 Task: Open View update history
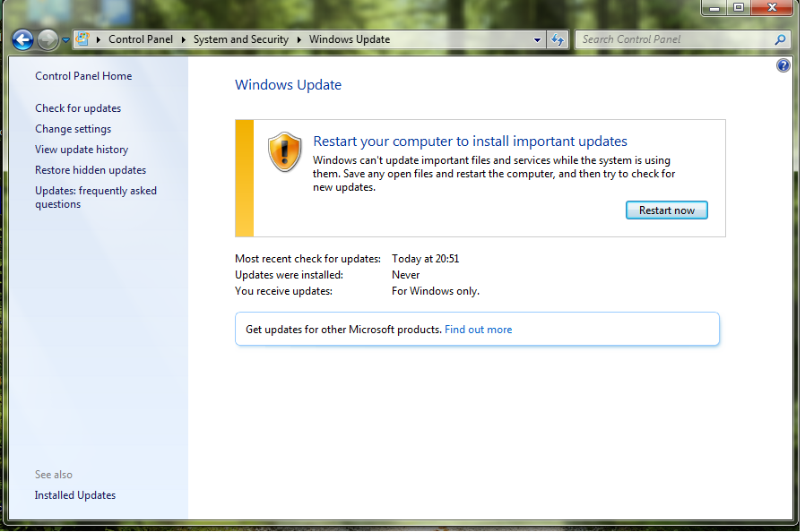[82, 150]
